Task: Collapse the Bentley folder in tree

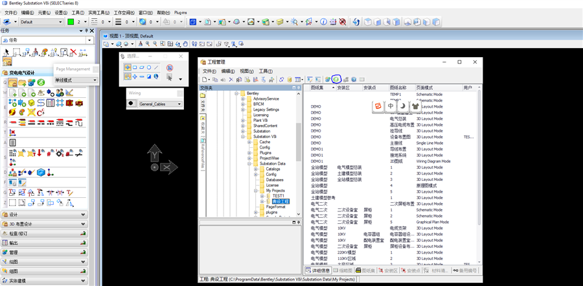Action: coord(236,93)
